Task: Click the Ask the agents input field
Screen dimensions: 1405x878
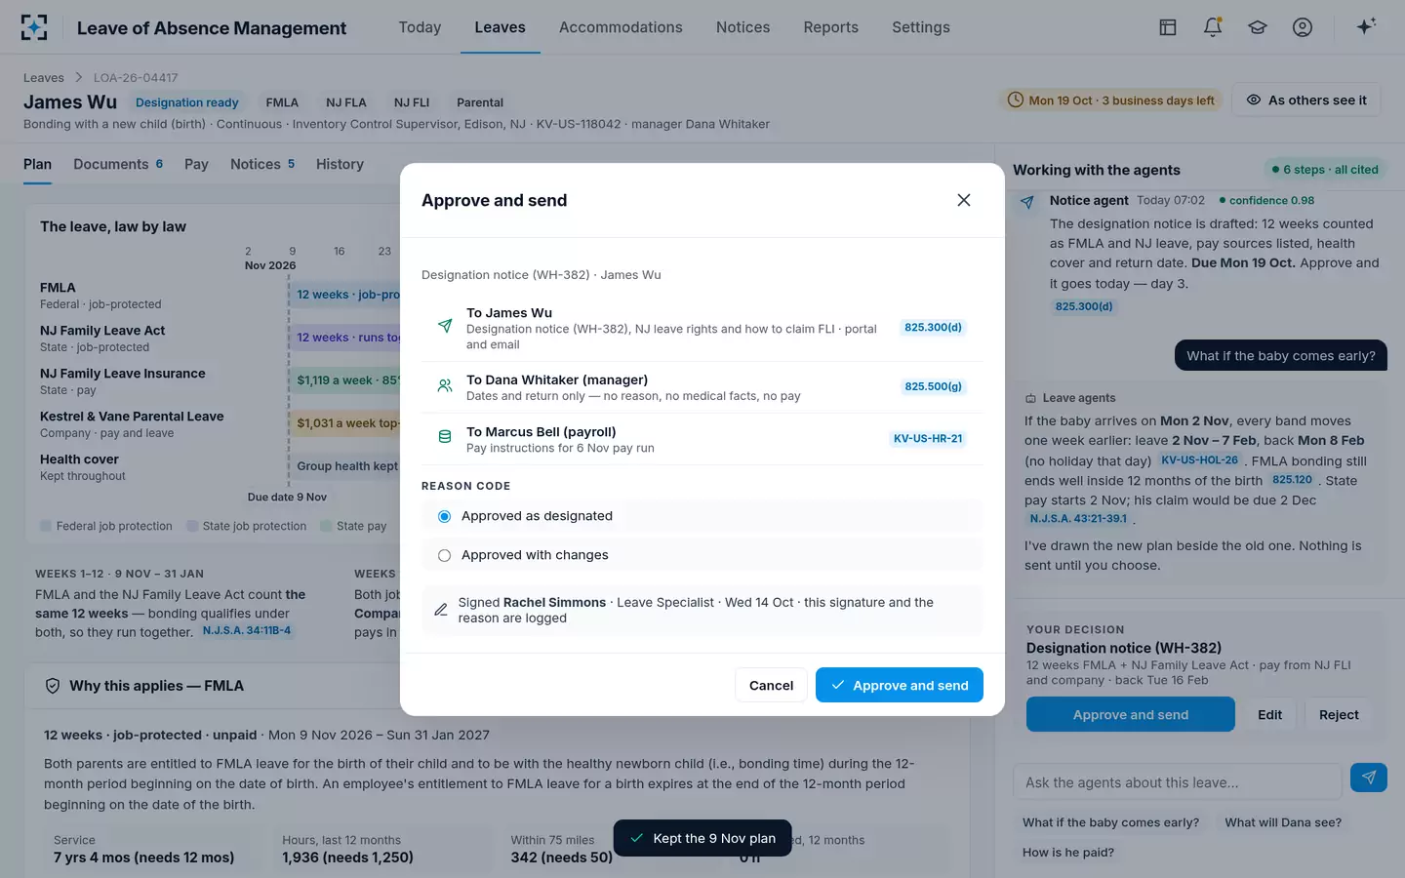Action: (x=1178, y=782)
